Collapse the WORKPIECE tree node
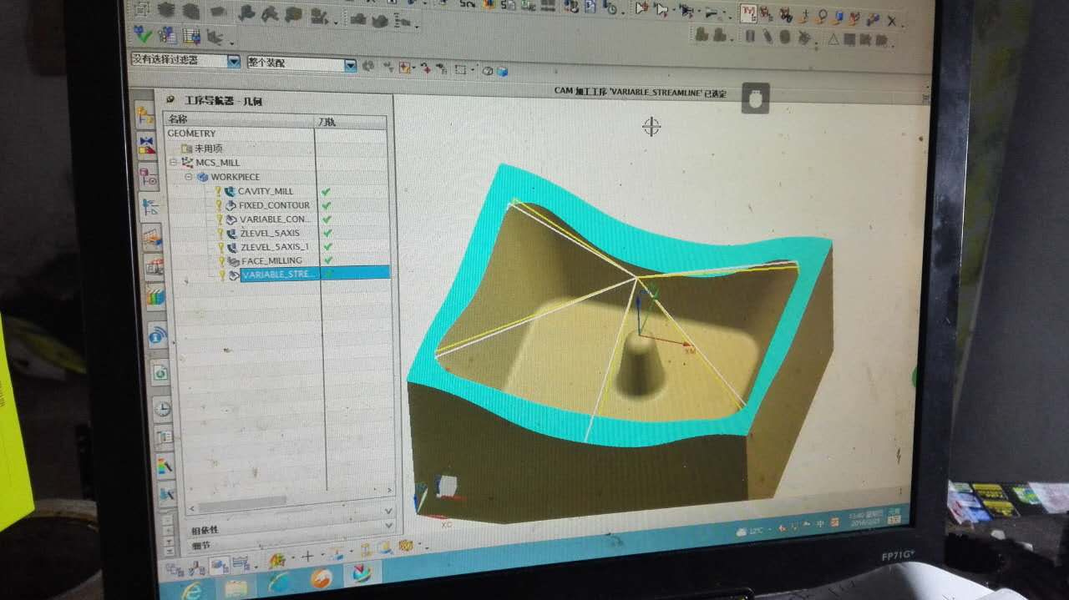This screenshot has height=600, width=1069. point(189,176)
